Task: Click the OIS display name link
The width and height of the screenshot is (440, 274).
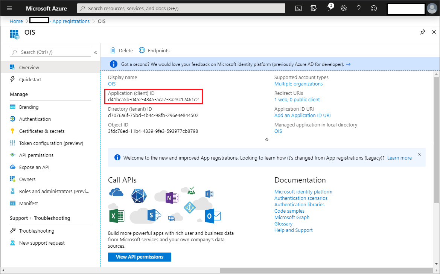Action: pos(112,84)
